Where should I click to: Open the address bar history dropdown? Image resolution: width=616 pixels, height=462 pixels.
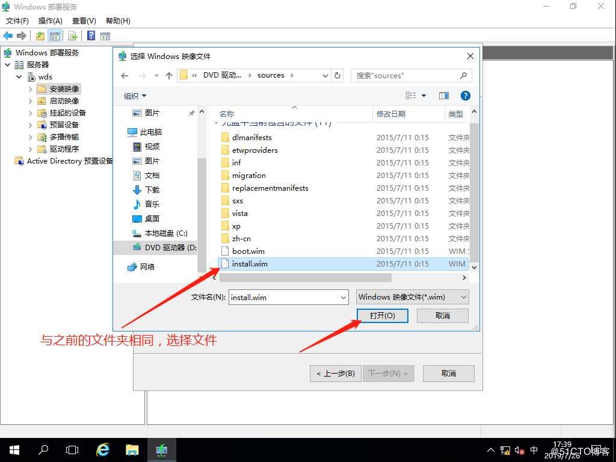(x=325, y=75)
